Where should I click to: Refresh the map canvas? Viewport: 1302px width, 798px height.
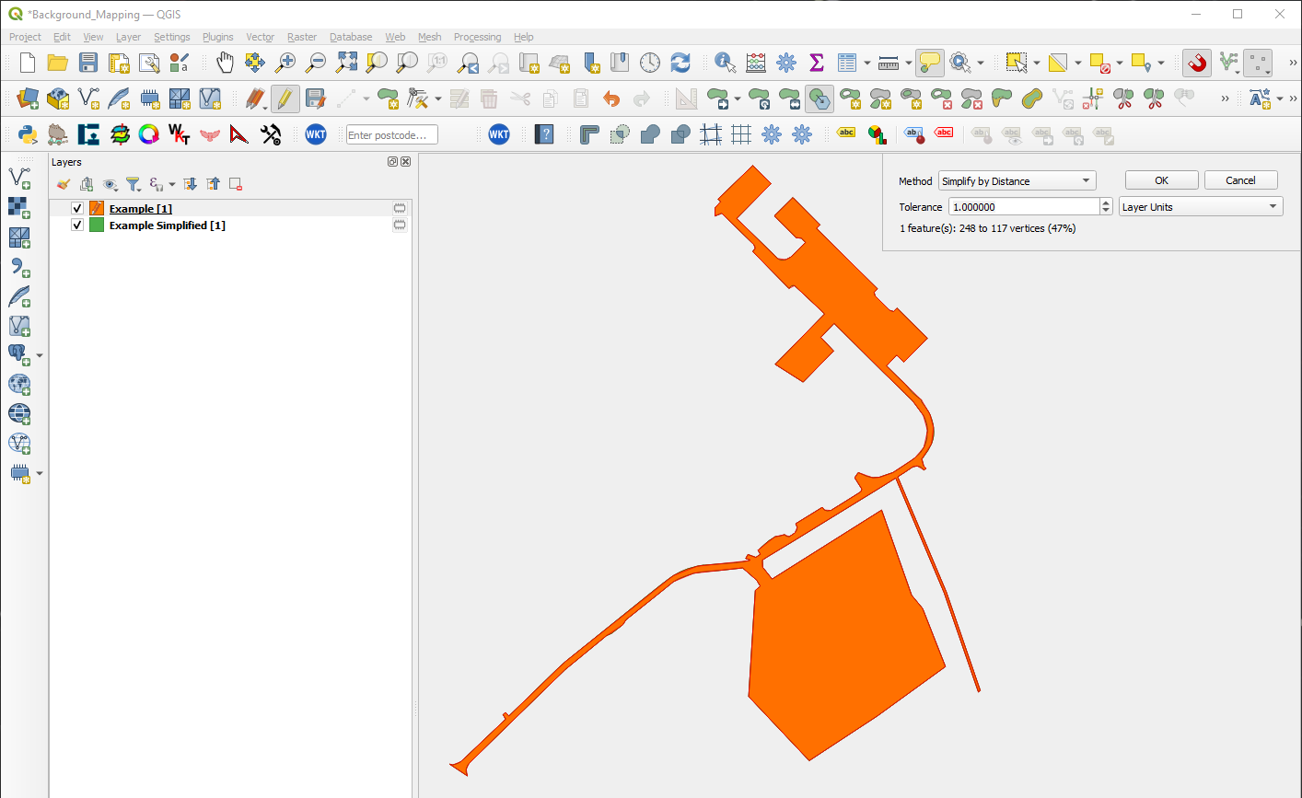[x=680, y=63]
